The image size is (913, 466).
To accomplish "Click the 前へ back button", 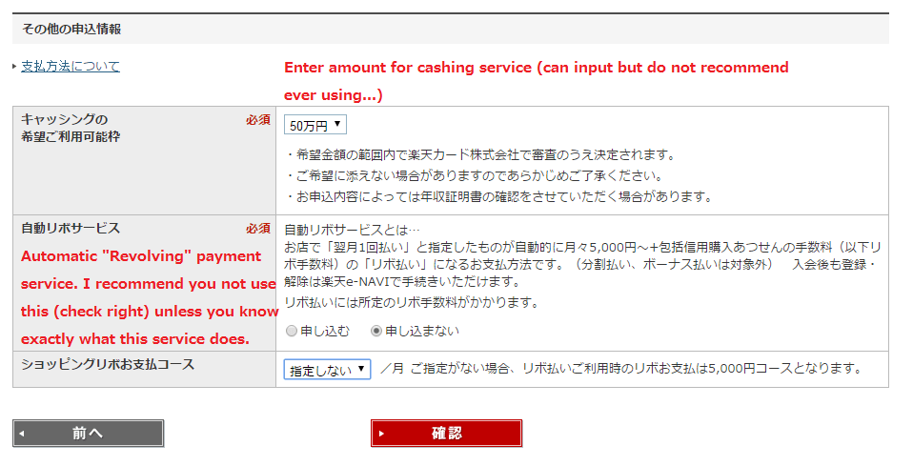I will point(88,434).
